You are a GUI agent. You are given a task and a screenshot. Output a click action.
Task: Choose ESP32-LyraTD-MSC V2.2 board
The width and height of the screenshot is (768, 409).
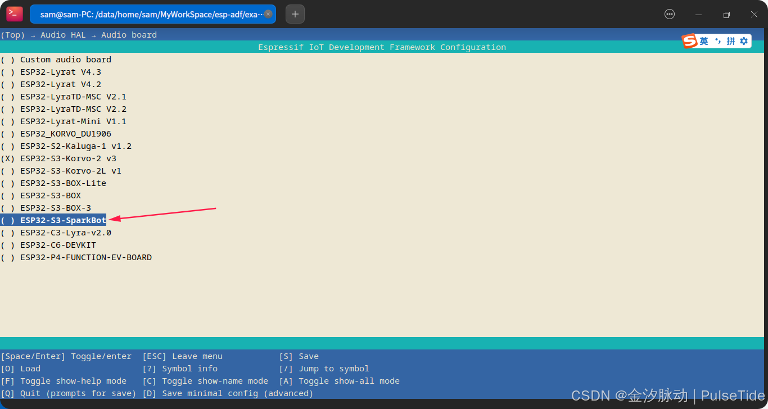tap(63, 109)
